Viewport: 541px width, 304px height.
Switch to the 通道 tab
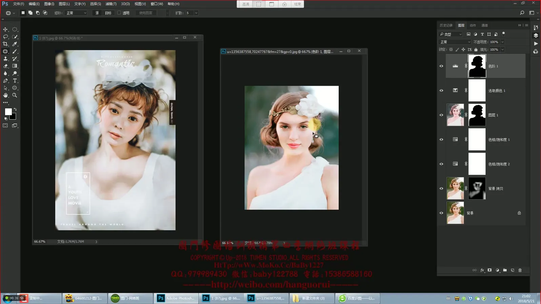click(484, 25)
